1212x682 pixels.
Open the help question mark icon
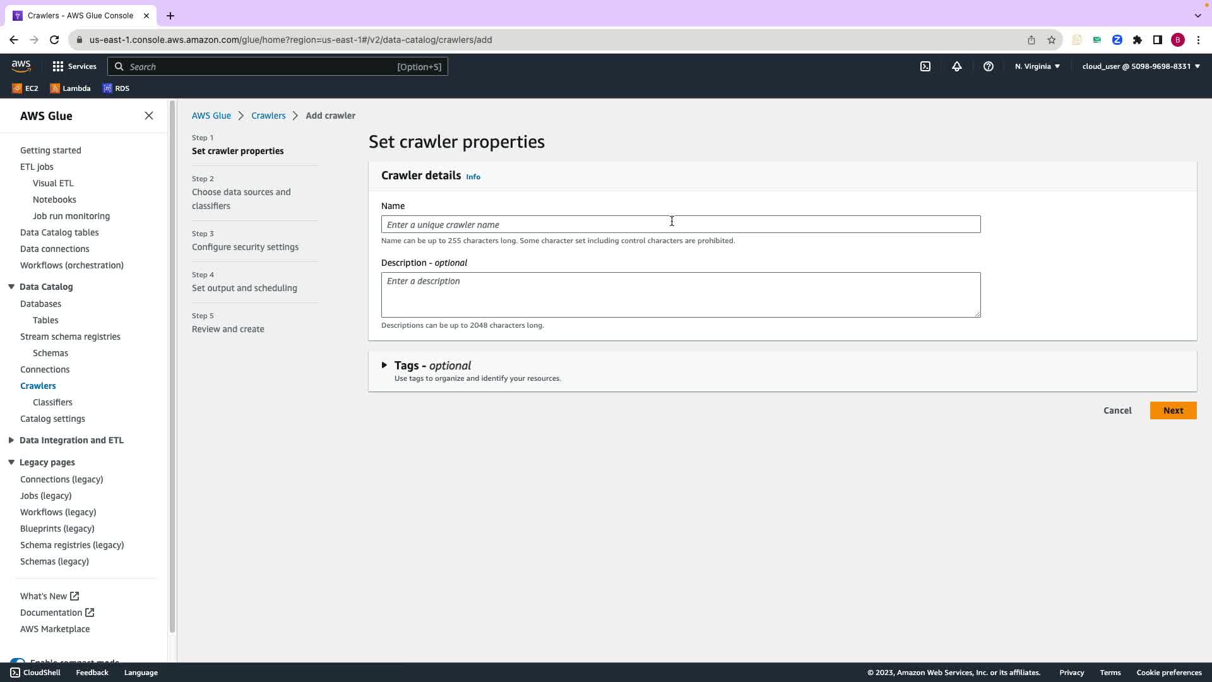[x=989, y=66]
